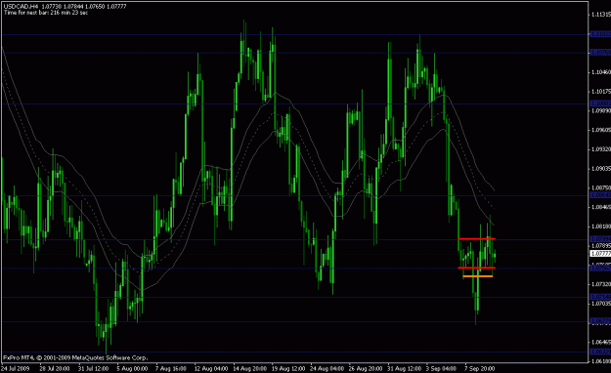Click the 1.07320 price scale label
The width and height of the screenshot is (611, 373).
click(x=601, y=284)
